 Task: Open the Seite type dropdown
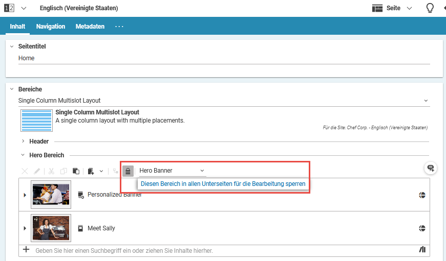click(392, 8)
